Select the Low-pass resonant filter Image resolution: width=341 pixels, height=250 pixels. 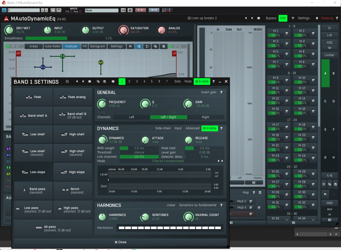pyautogui.click(x=33, y=209)
